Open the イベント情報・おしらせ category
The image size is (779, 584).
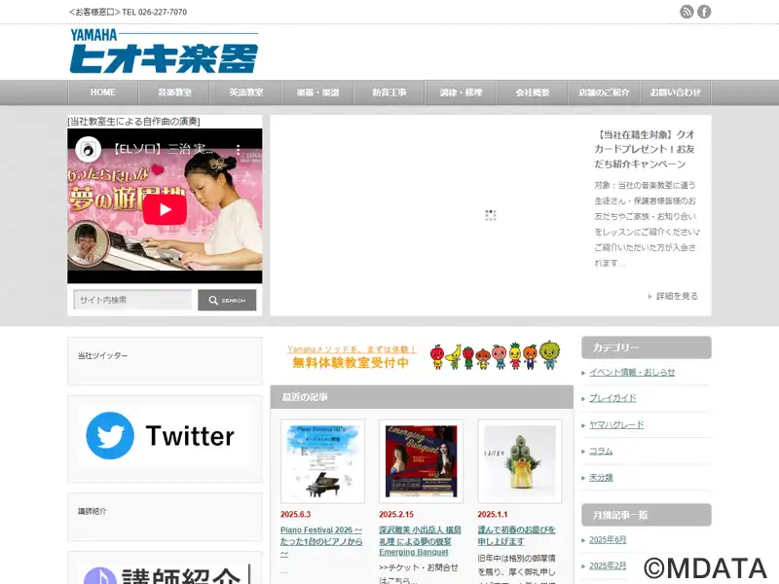coord(632,372)
